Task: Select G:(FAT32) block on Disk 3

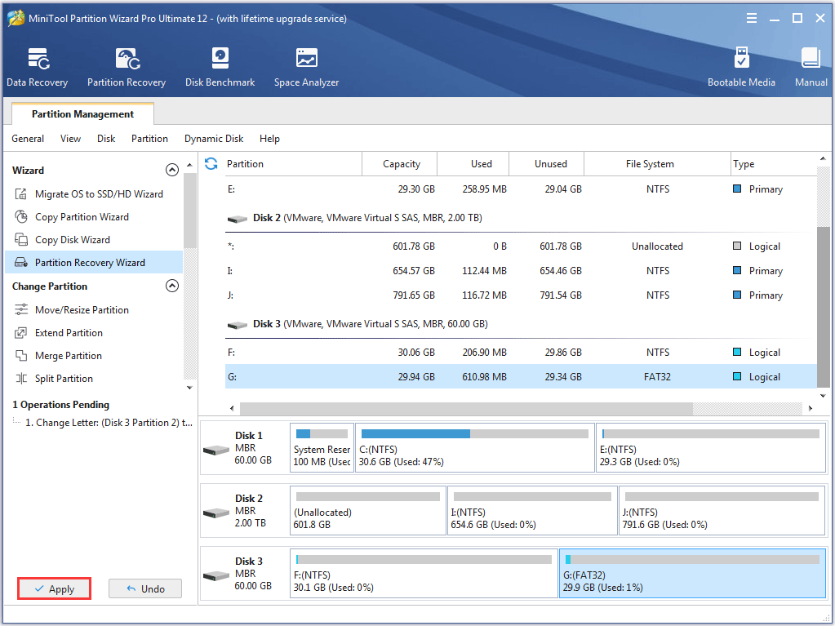Action: [x=692, y=573]
